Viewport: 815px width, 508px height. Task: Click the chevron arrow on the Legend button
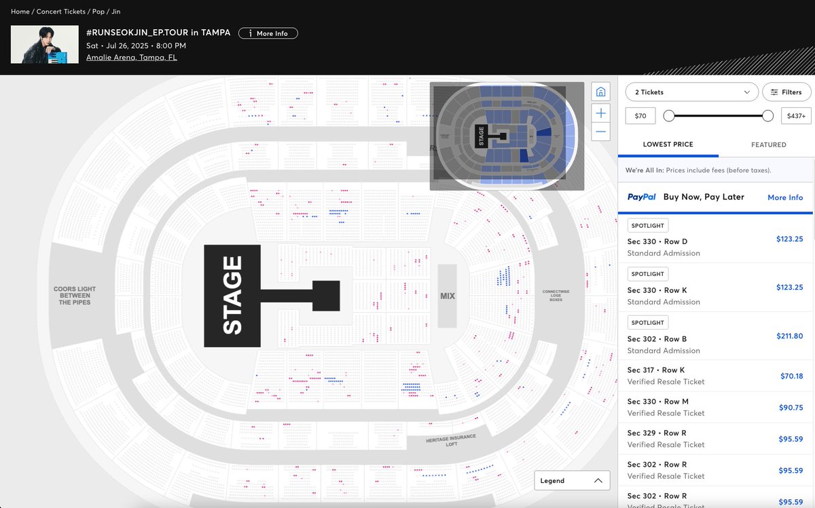coord(598,480)
